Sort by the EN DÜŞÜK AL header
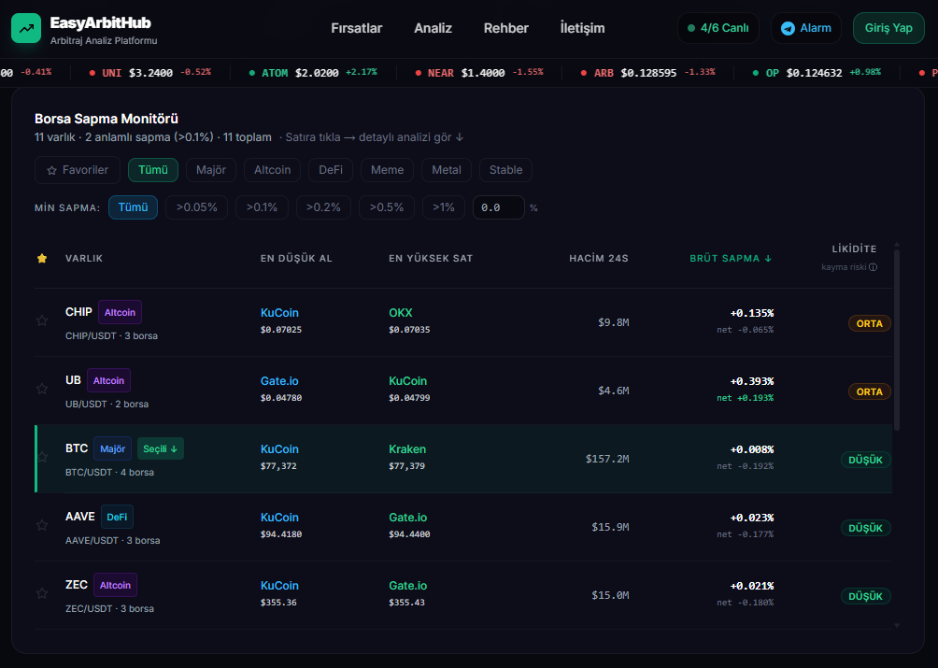The height and width of the screenshot is (668, 938). (x=296, y=259)
